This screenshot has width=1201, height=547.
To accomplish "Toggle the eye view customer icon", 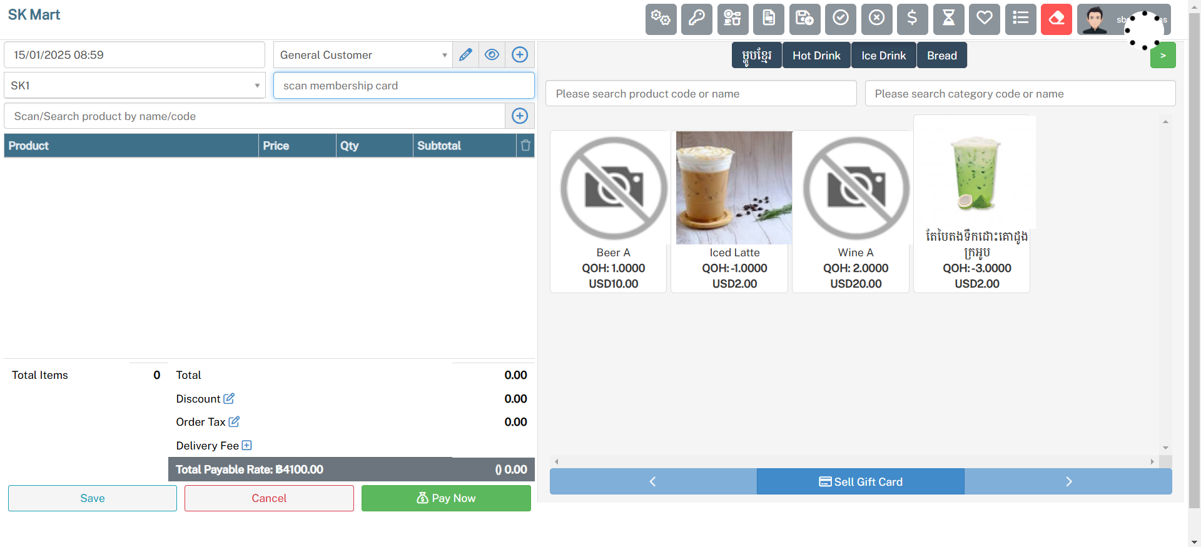I will [x=492, y=55].
